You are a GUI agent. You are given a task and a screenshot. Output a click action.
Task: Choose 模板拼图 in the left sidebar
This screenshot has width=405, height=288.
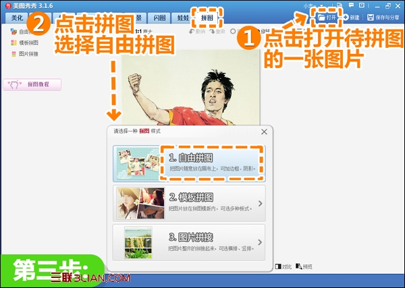coord(25,42)
